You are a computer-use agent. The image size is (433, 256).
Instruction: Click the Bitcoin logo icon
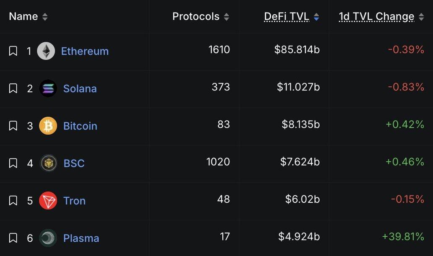48,126
